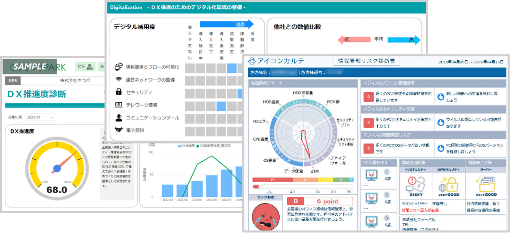Click the smiling monitor icon ranked 3
Screen dimensions: 510x233
(x=371, y=221)
